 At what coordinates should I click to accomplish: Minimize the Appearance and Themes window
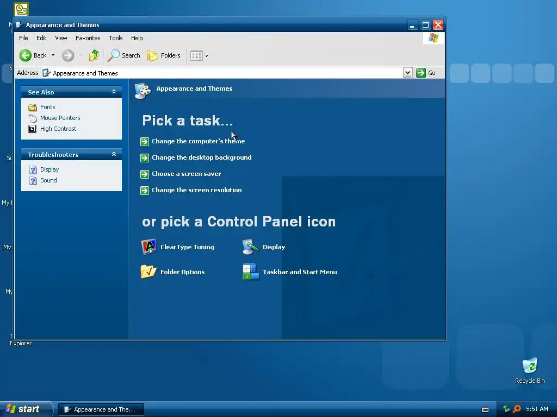[x=412, y=25]
